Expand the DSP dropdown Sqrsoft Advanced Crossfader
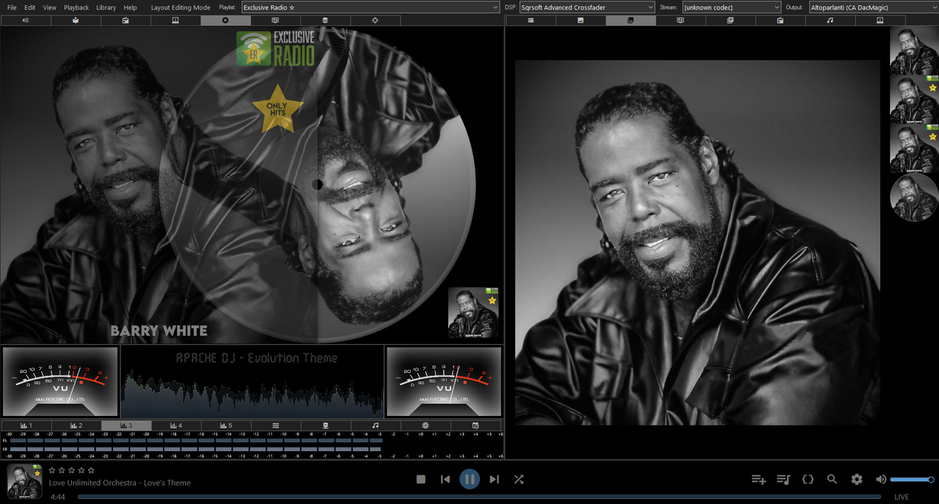This screenshot has width=939, height=504. click(x=586, y=7)
